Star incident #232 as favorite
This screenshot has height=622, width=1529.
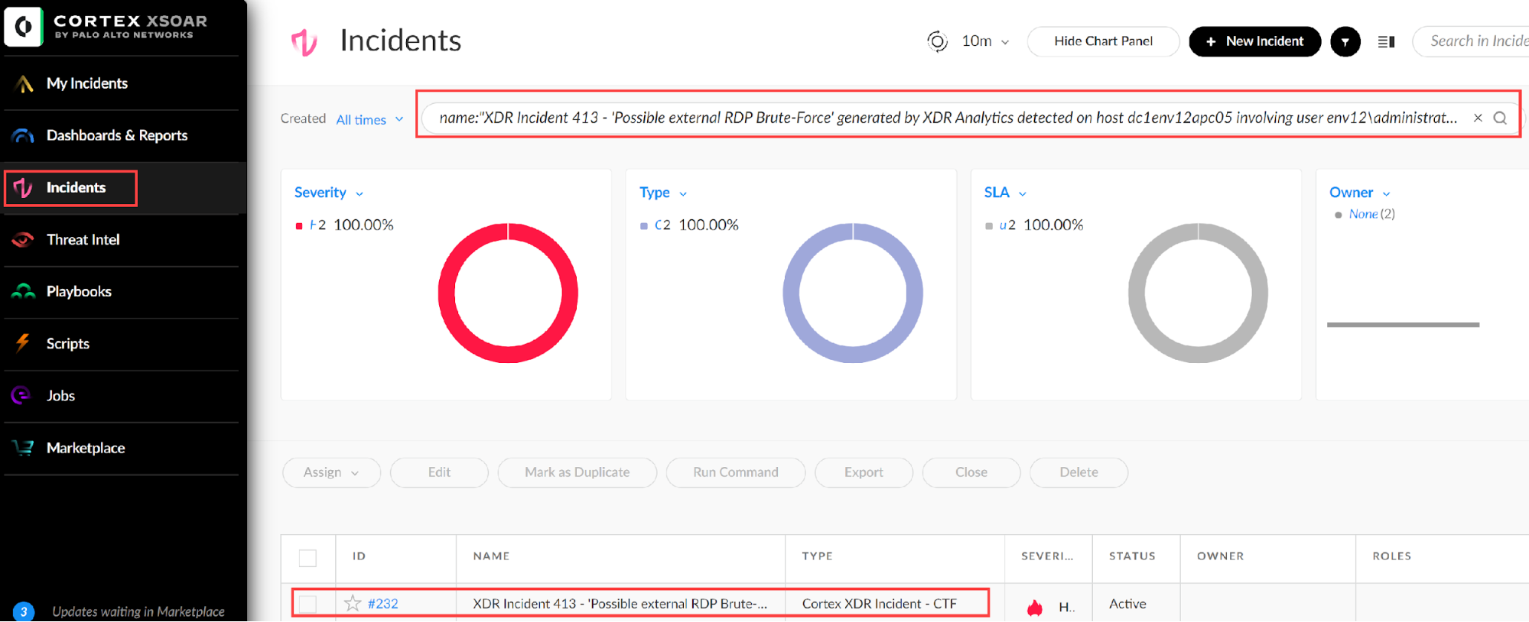coord(353,604)
